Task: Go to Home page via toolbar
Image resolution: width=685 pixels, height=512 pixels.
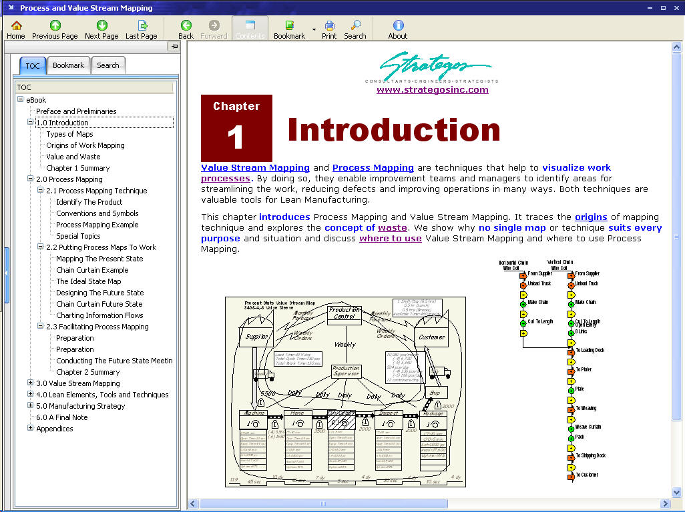Action: (x=16, y=29)
